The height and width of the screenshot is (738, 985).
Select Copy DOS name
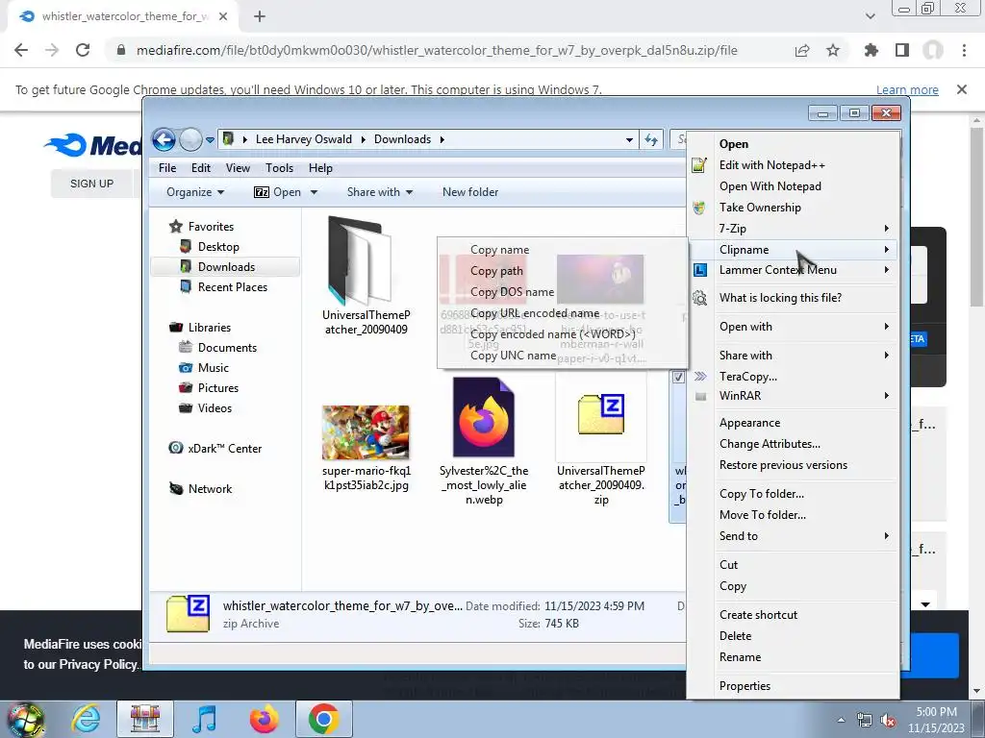(x=512, y=292)
